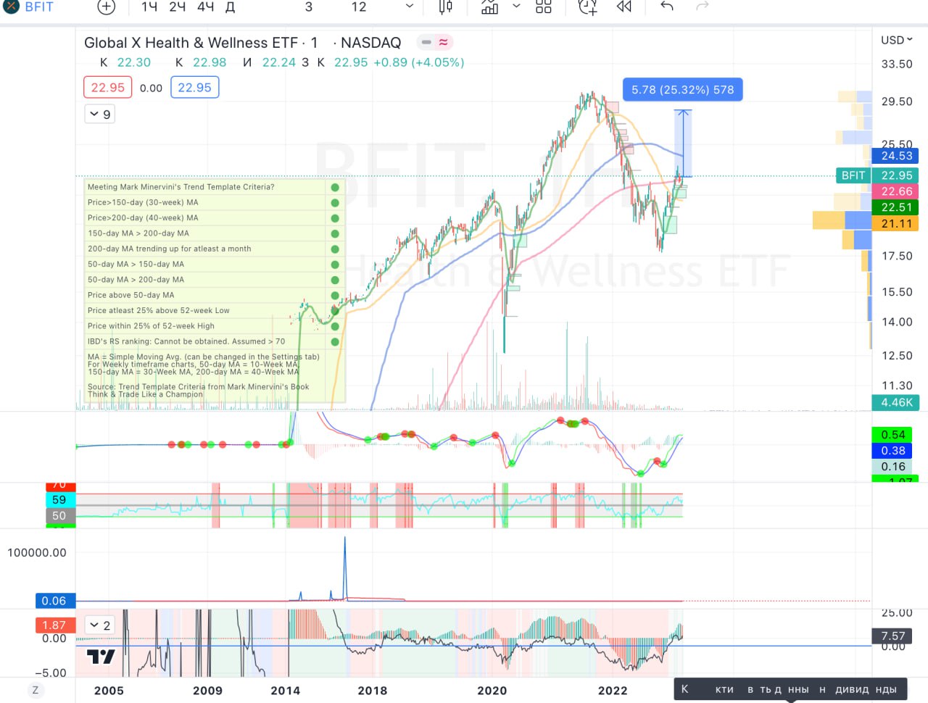Image resolution: width=928 pixels, height=703 pixels.
Task: Click the redo arrow
Action: 702,7
